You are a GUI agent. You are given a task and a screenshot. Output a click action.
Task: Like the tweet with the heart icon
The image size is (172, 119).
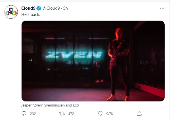[100, 113]
